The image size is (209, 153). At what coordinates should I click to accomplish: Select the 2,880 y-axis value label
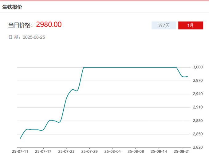(198, 121)
